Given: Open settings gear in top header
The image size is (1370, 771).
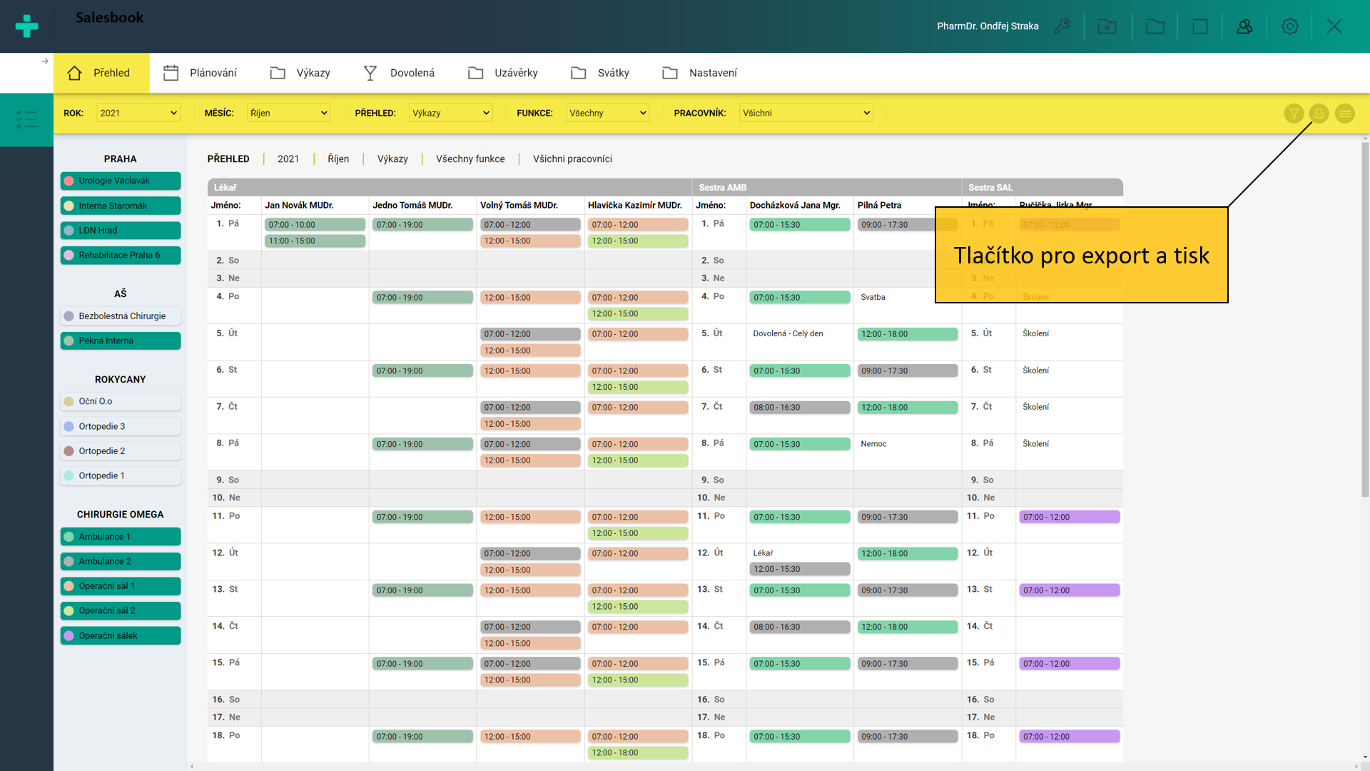Looking at the screenshot, I should 1289,26.
